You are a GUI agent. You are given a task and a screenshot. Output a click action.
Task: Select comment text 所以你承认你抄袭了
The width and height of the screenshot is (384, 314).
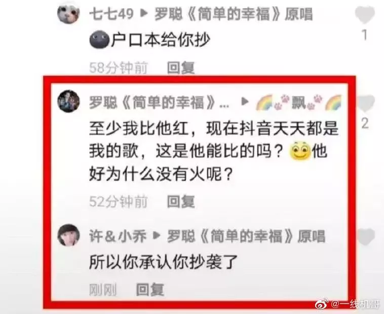[x=164, y=262]
